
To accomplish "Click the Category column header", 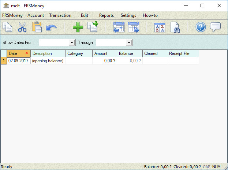I will tap(79, 53).
